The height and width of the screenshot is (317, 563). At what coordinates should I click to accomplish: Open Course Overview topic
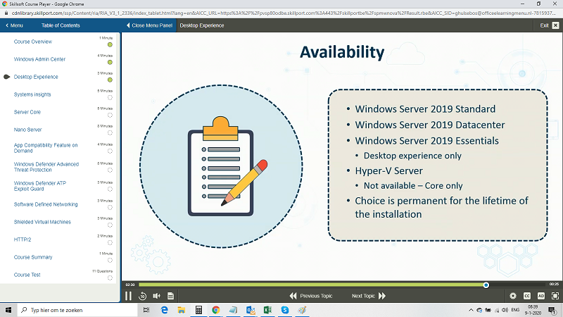33,42
